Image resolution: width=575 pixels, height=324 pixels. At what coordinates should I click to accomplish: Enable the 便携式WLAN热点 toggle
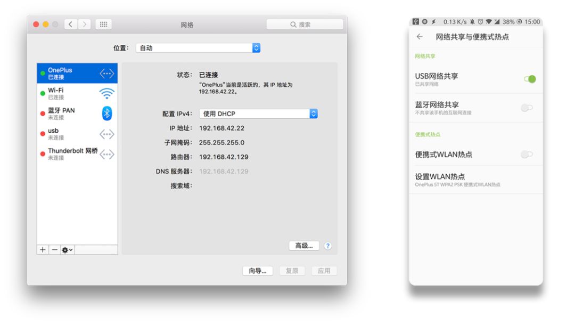click(527, 155)
